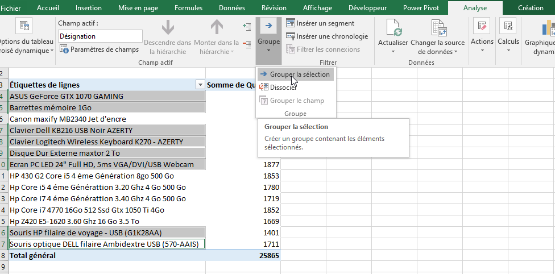Click the Paramètres de champs icon

(64, 49)
